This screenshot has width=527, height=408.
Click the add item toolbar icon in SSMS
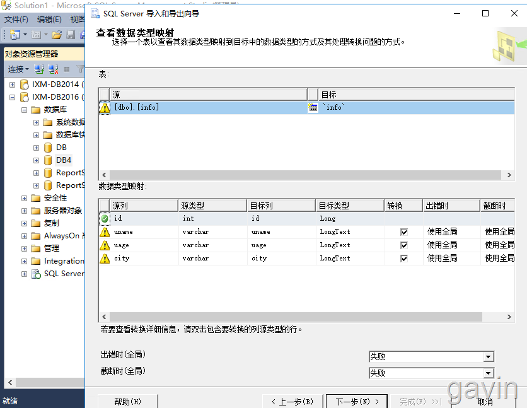(36, 34)
